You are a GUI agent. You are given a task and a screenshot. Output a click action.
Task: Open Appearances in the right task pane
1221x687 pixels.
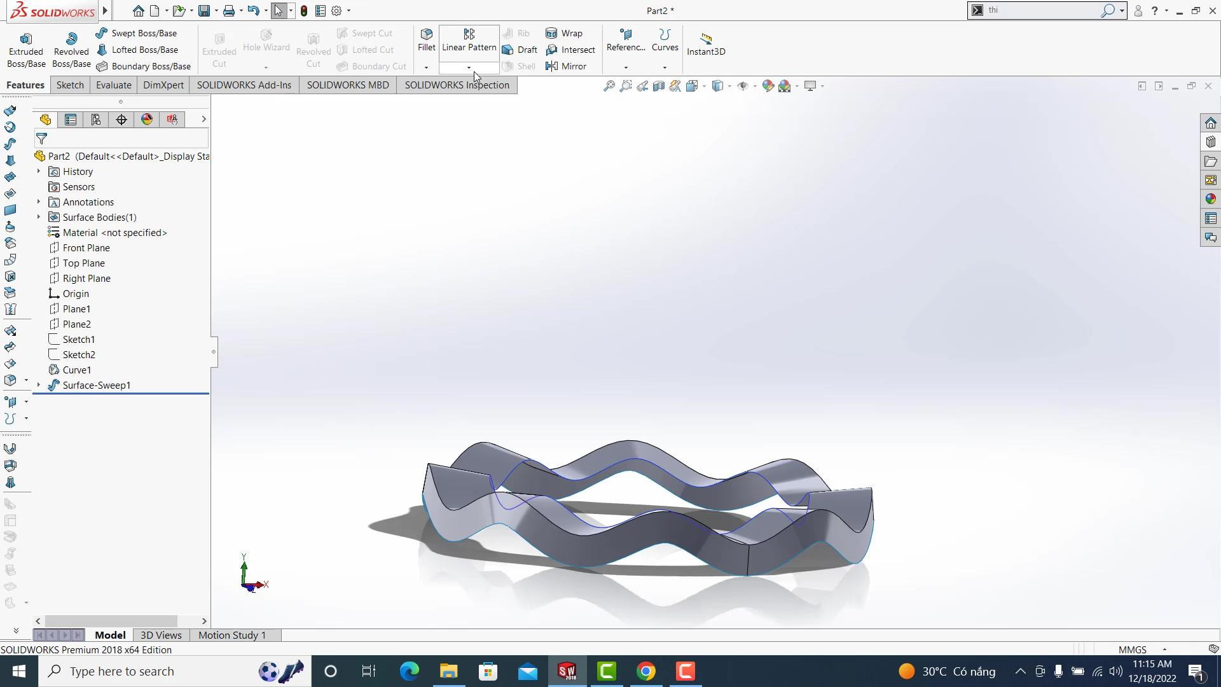pyautogui.click(x=1210, y=199)
